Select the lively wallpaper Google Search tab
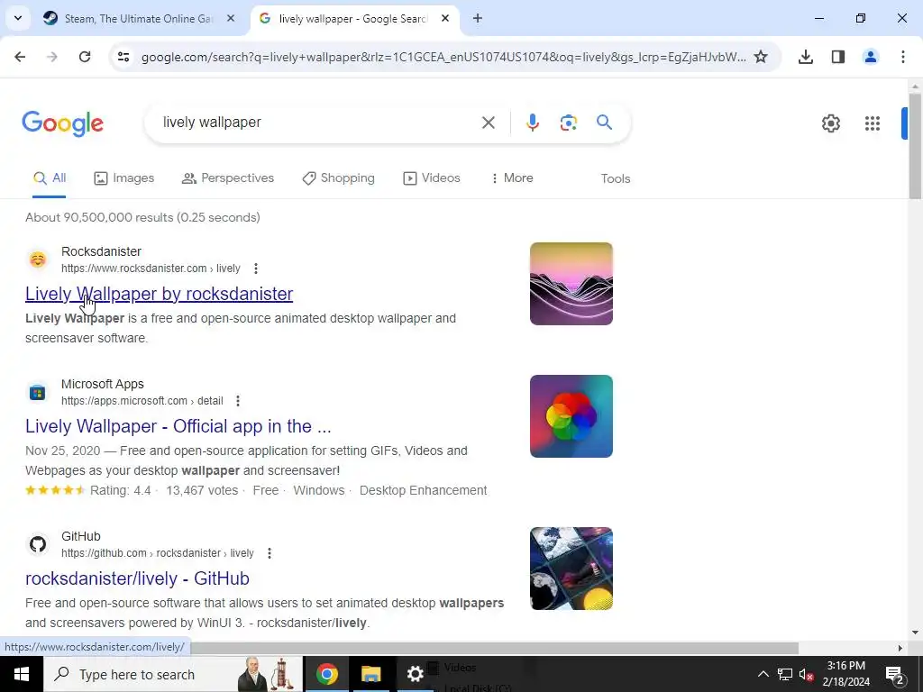Image resolution: width=923 pixels, height=692 pixels. [x=352, y=18]
